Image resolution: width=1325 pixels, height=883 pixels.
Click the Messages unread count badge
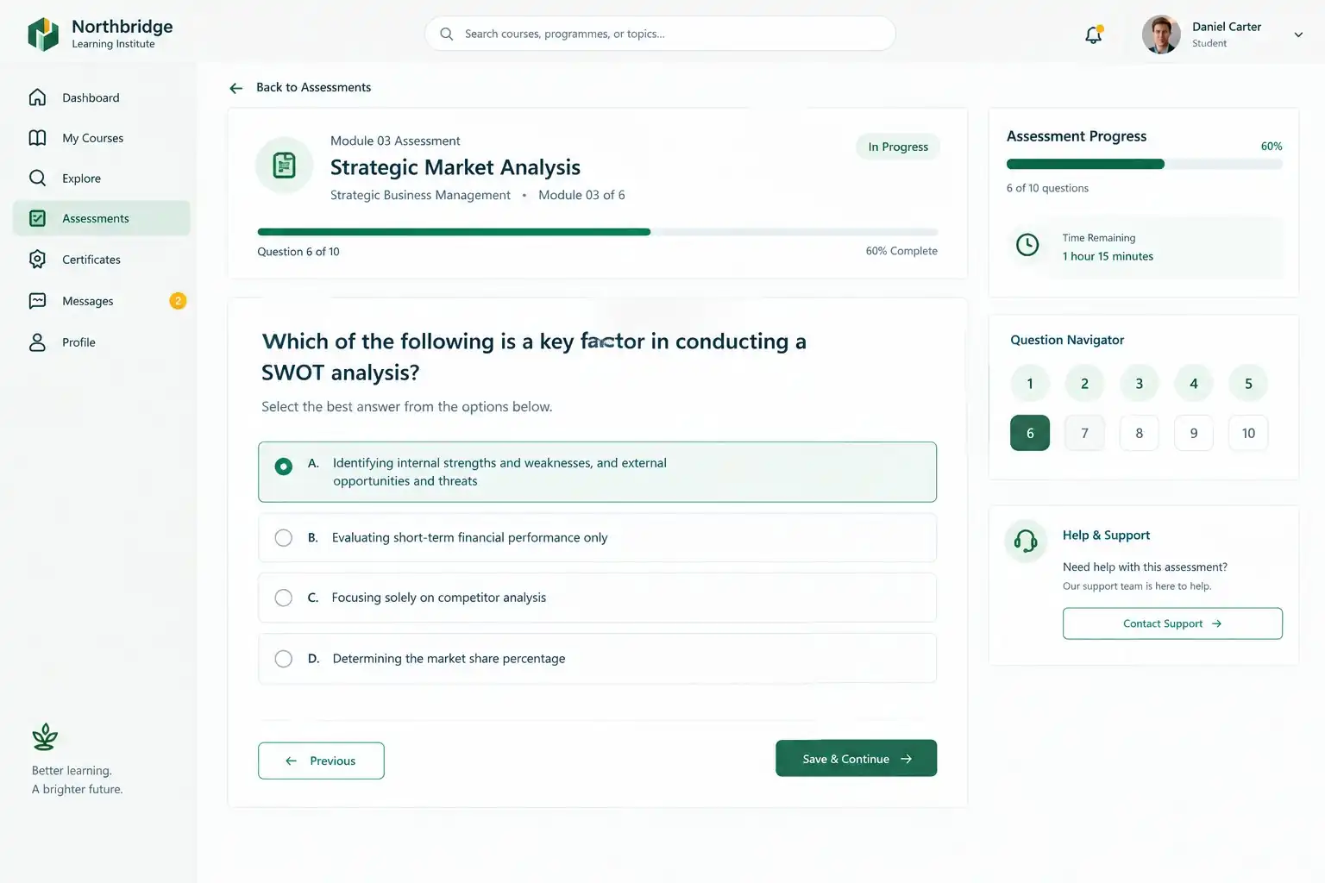coord(178,301)
